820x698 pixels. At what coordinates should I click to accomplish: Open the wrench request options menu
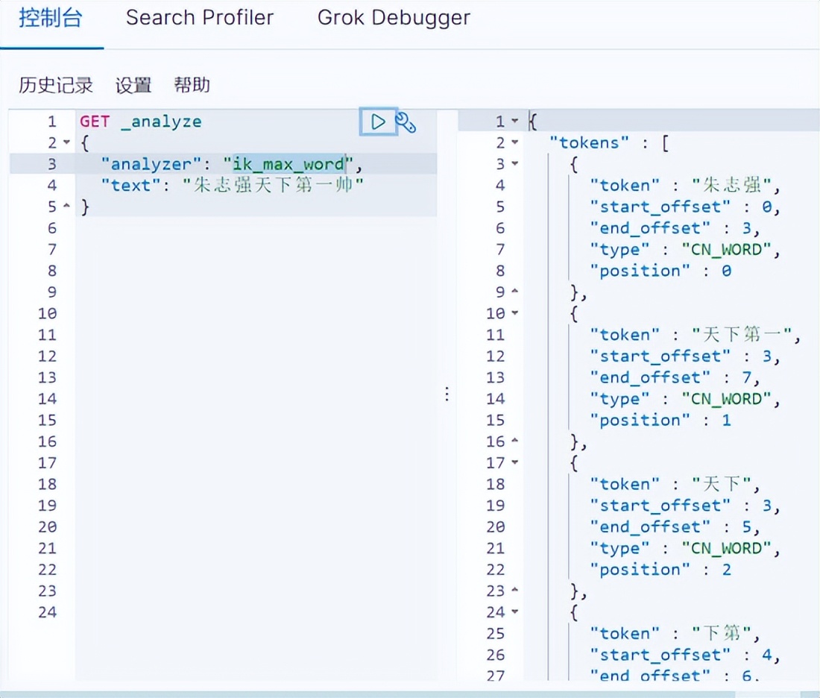(406, 122)
